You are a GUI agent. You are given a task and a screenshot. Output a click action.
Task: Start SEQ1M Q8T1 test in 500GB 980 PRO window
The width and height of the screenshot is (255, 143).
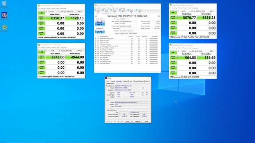point(41,18)
